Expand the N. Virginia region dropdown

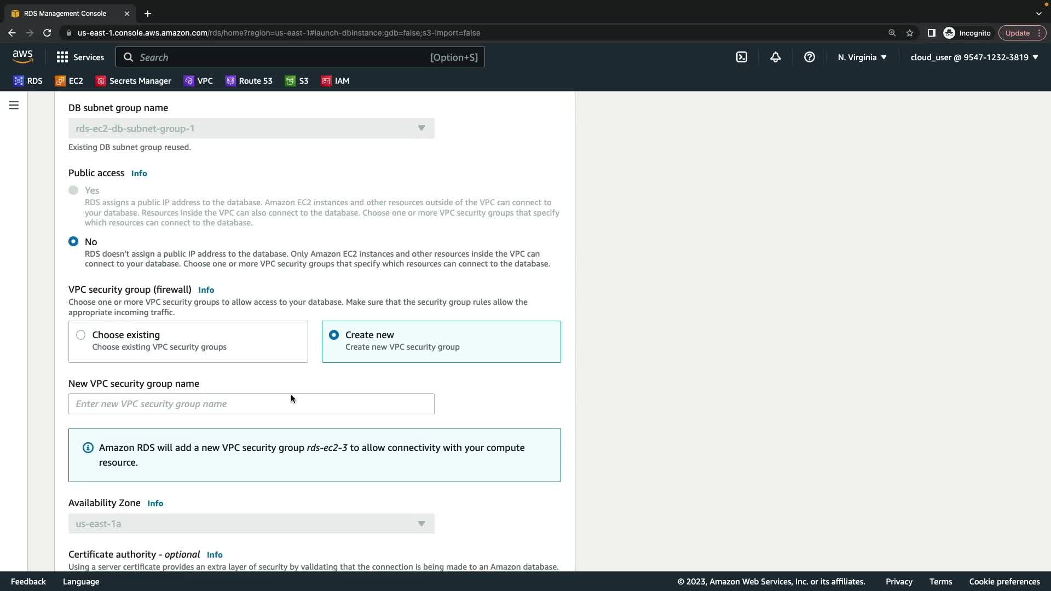(862, 57)
